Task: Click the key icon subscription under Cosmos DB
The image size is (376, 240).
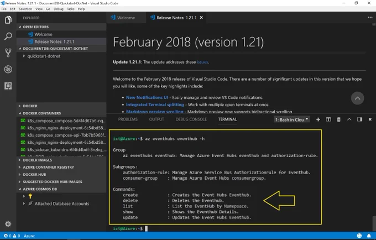Action: click(30, 196)
